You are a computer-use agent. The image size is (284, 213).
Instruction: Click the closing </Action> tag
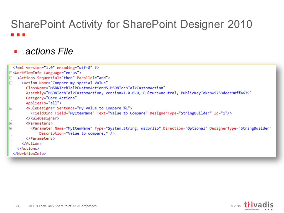coord(32,144)
